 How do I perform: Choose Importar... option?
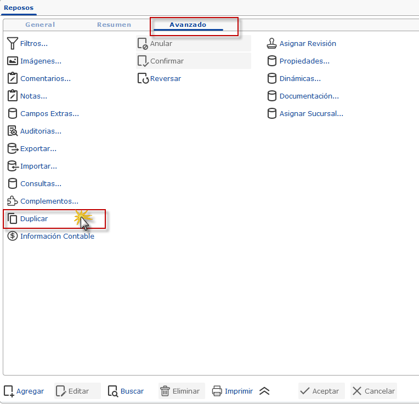coord(39,166)
